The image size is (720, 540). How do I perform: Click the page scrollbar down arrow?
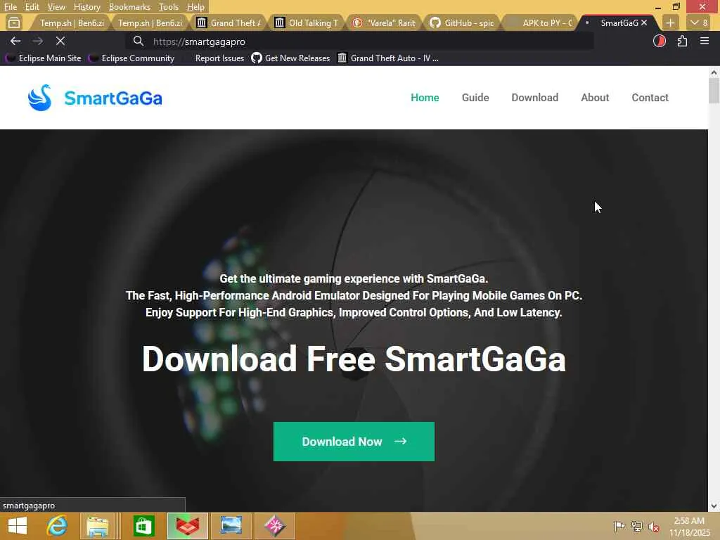coord(714,506)
